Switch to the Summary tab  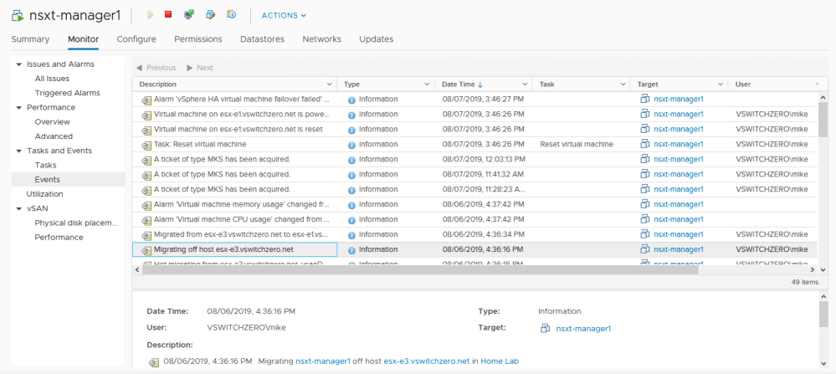(30, 38)
